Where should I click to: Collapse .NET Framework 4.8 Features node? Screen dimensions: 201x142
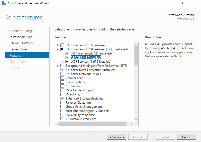(x=58, y=49)
